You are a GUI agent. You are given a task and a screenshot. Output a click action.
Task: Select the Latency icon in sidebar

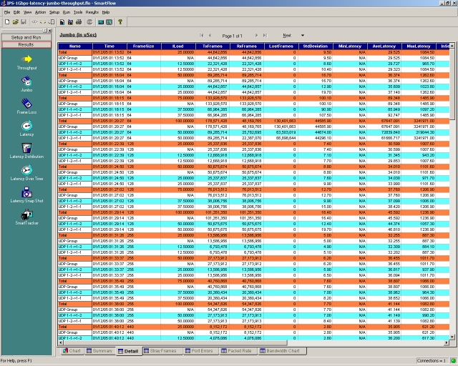pyautogui.click(x=26, y=126)
